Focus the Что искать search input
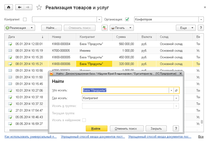 (x=125, y=90)
